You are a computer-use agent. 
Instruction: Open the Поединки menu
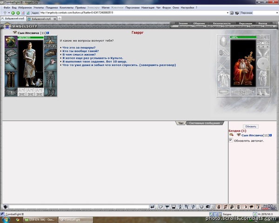52,7
